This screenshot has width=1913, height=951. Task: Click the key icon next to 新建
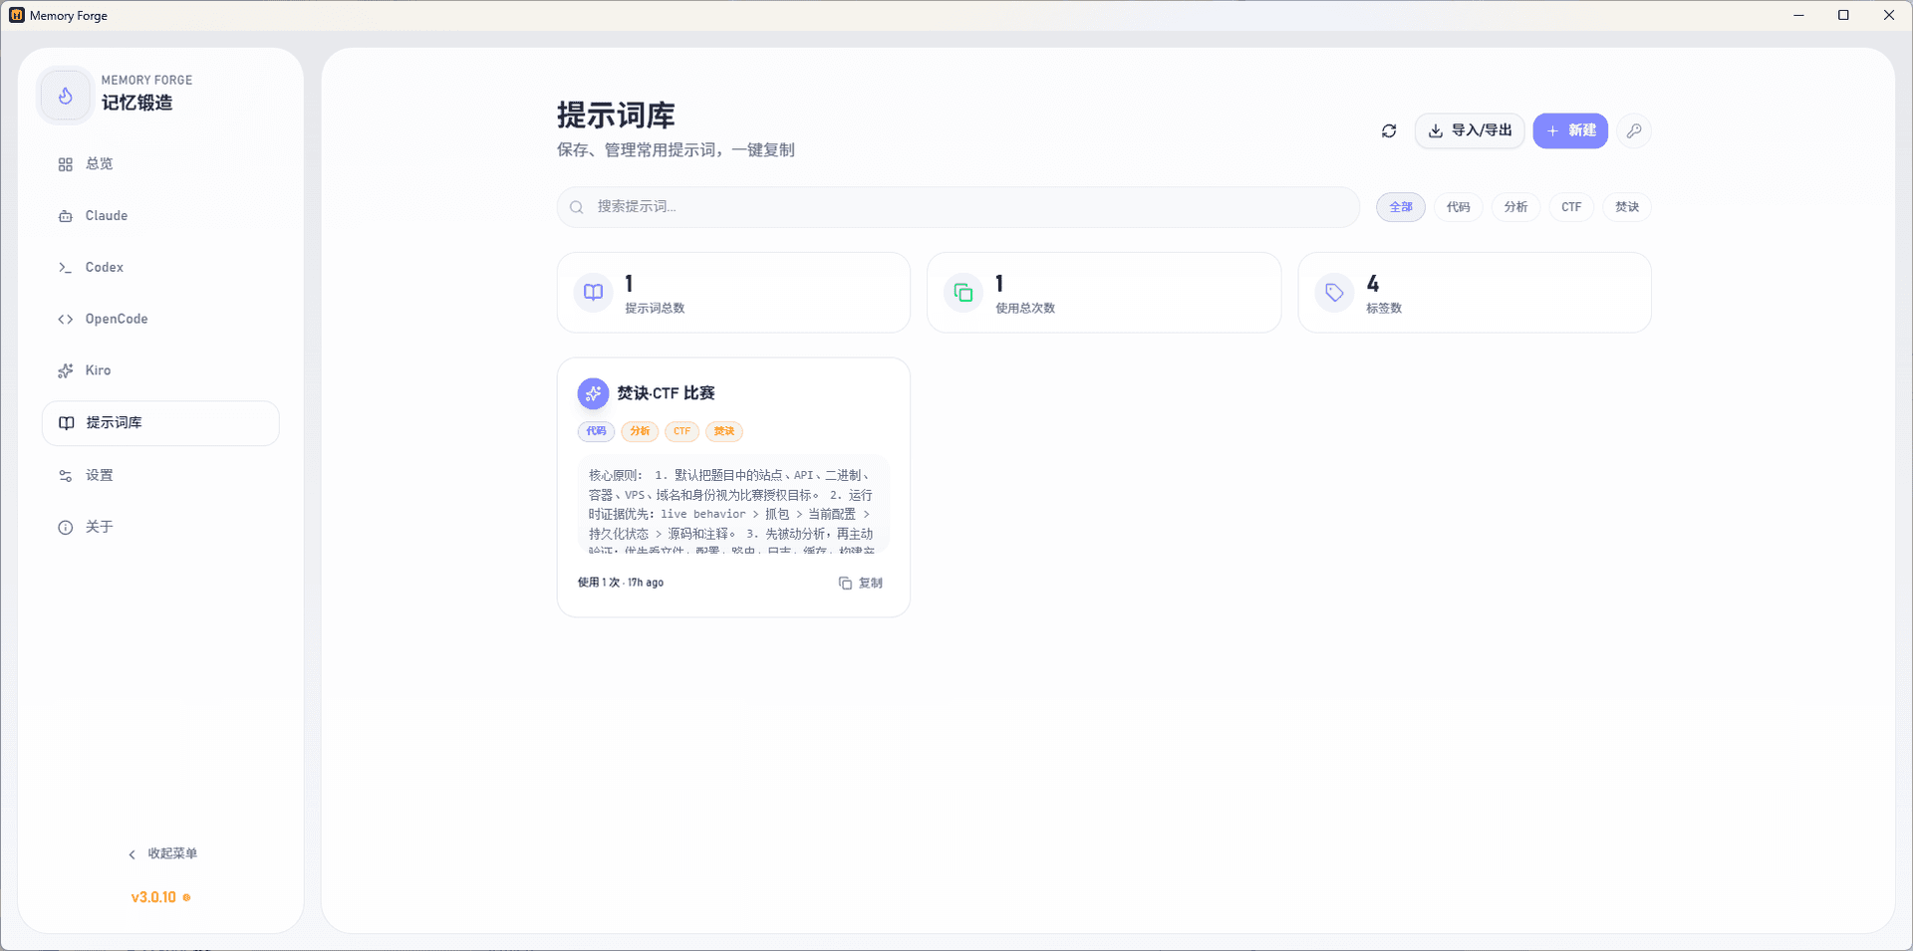[1634, 131]
